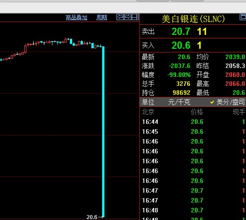Click the 20.6 price marker on chart
246x220 pixels.
92,217
